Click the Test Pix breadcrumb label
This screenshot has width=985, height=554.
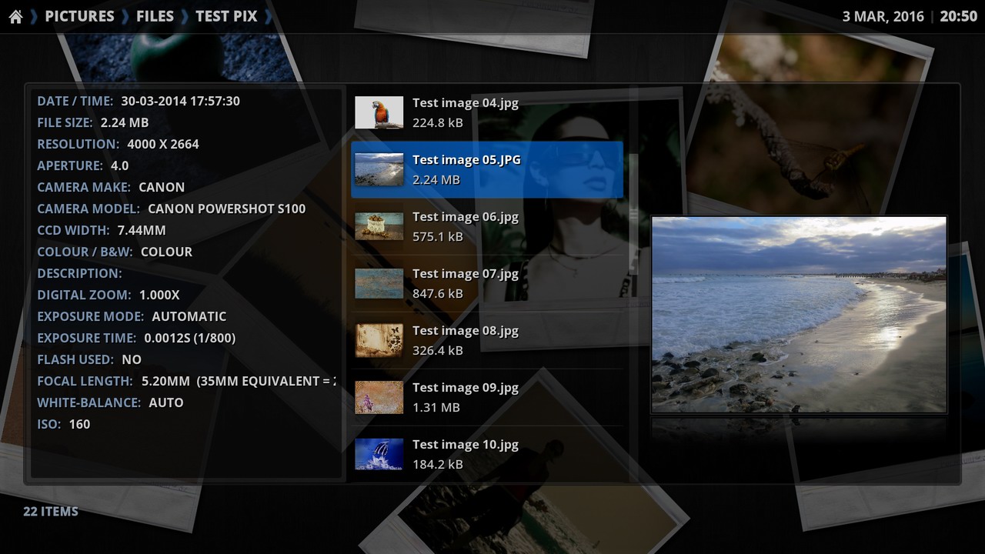[226, 16]
